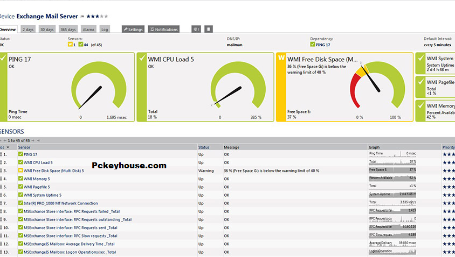Click green status icon of WMI Memory 5 row
The width and height of the screenshot is (455, 257).
click(20, 179)
